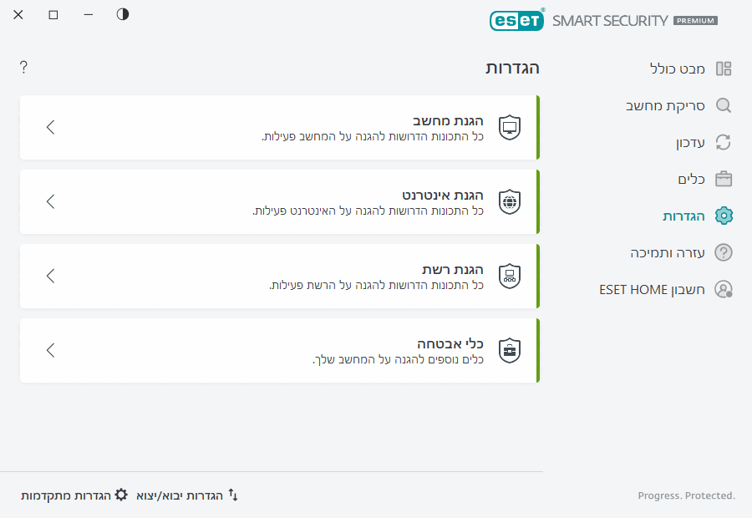Click the Computer protection shield icon
Viewport: 752px width, 518px height.
tap(510, 127)
